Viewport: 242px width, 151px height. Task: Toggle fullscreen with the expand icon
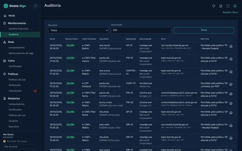pos(228,6)
